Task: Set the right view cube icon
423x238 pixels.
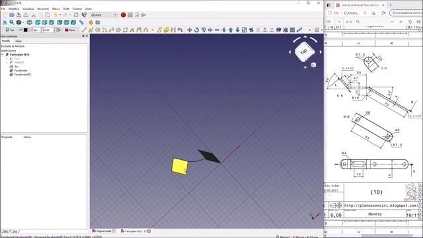Action: (x=52, y=22)
